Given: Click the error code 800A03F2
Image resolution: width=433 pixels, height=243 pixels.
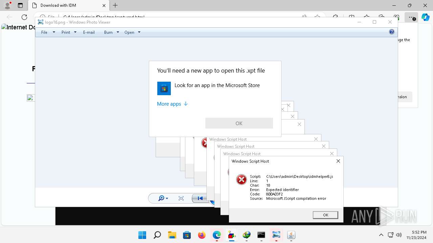Looking at the screenshot, I should pos(275,194).
